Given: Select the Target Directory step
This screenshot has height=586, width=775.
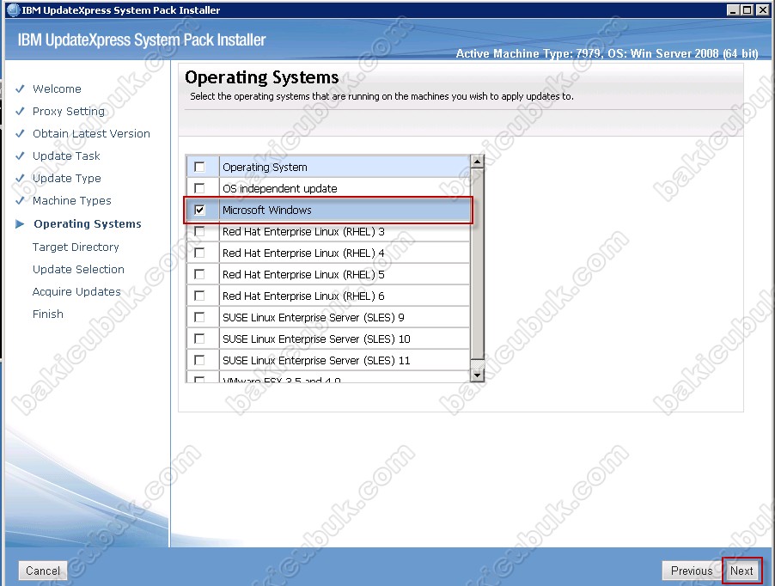Looking at the screenshot, I should [76, 247].
